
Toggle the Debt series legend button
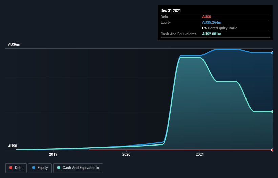16,168
